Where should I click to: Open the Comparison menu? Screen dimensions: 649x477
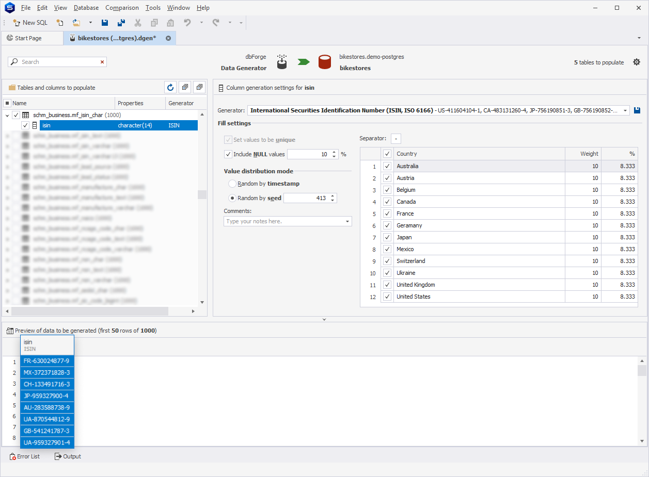coord(122,8)
